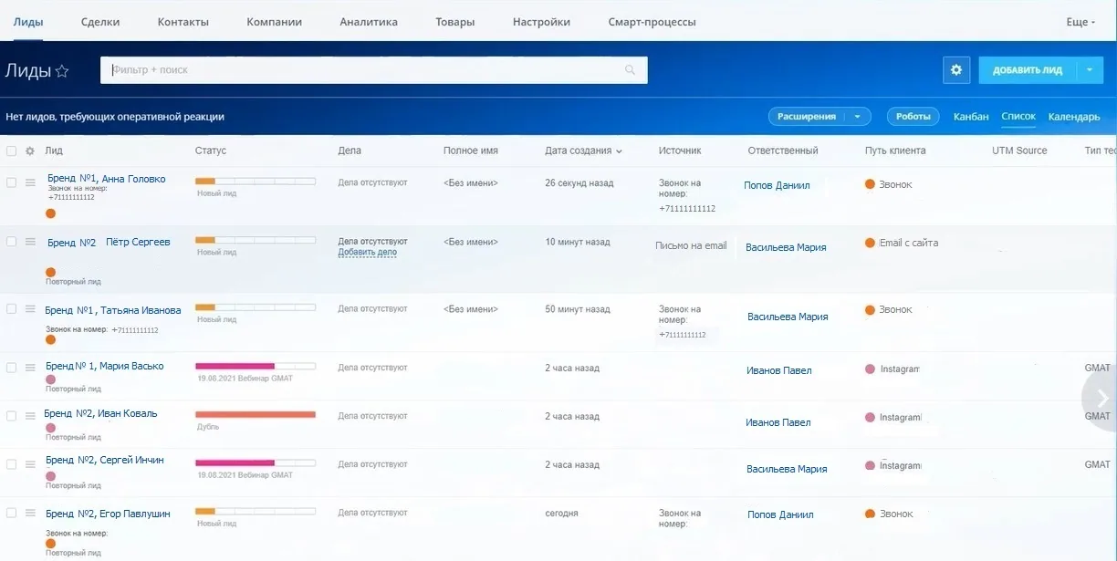
Task: Open the Товары tab
Action: point(455,22)
